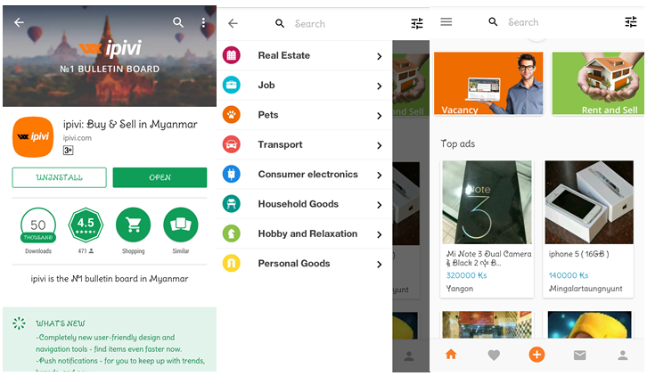Open the ipivi.com developer link

pos(78,138)
